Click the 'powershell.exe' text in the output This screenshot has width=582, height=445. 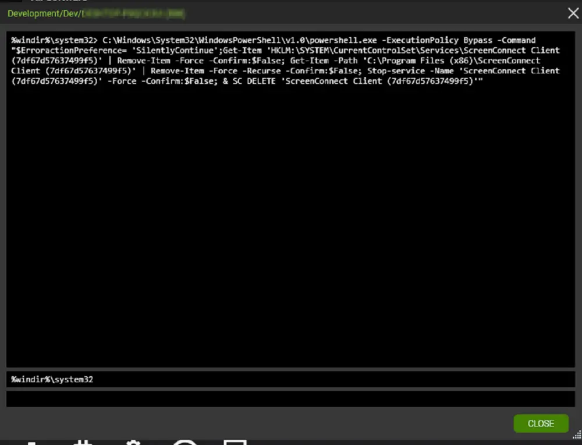(343, 40)
